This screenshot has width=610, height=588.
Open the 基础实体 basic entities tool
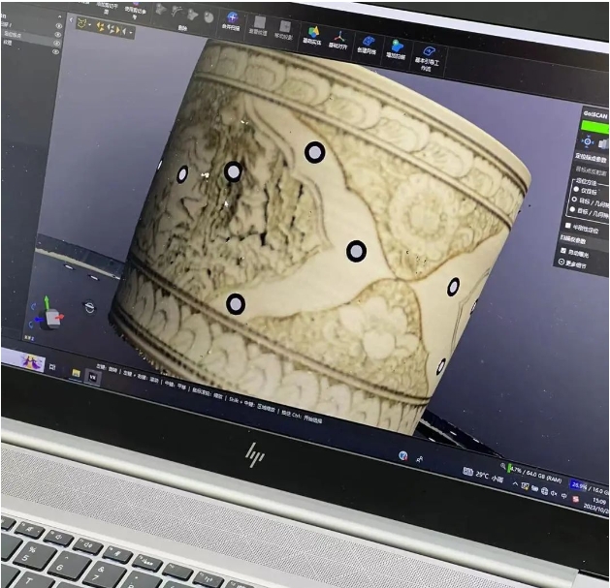[312, 36]
